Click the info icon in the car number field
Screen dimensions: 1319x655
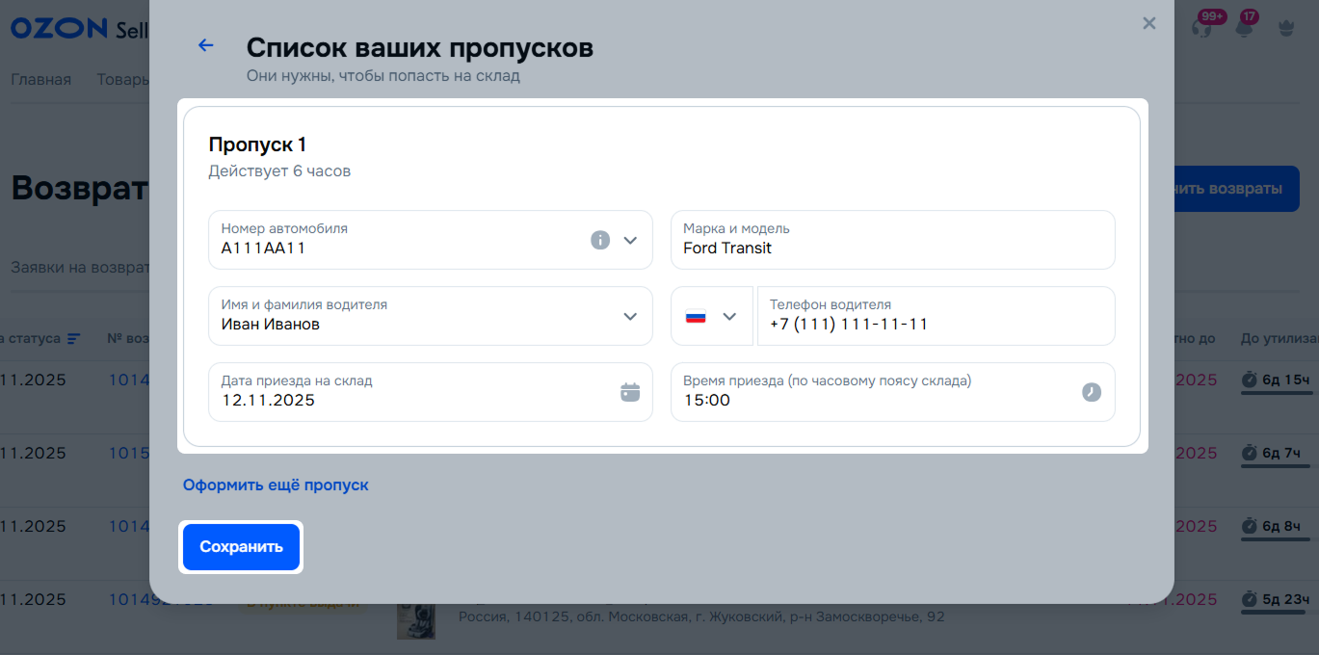tap(600, 240)
